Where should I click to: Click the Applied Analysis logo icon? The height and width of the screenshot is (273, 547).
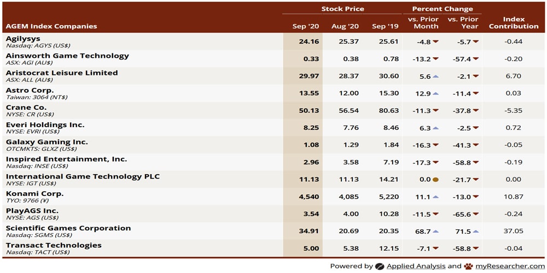pos(380,266)
